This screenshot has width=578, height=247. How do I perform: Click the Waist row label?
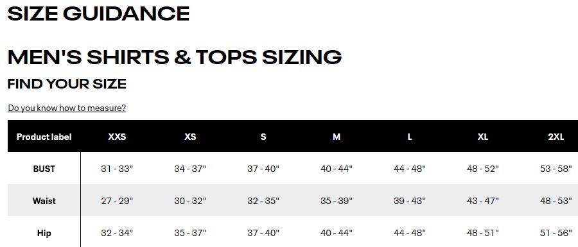coord(44,201)
